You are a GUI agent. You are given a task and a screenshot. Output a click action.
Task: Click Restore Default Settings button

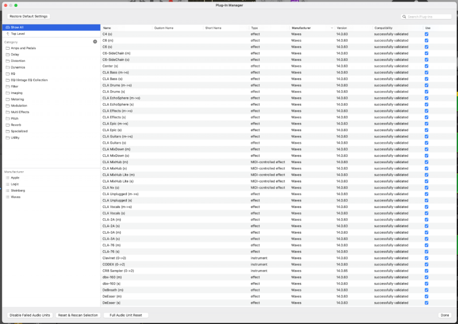pyautogui.click(x=29, y=17)
